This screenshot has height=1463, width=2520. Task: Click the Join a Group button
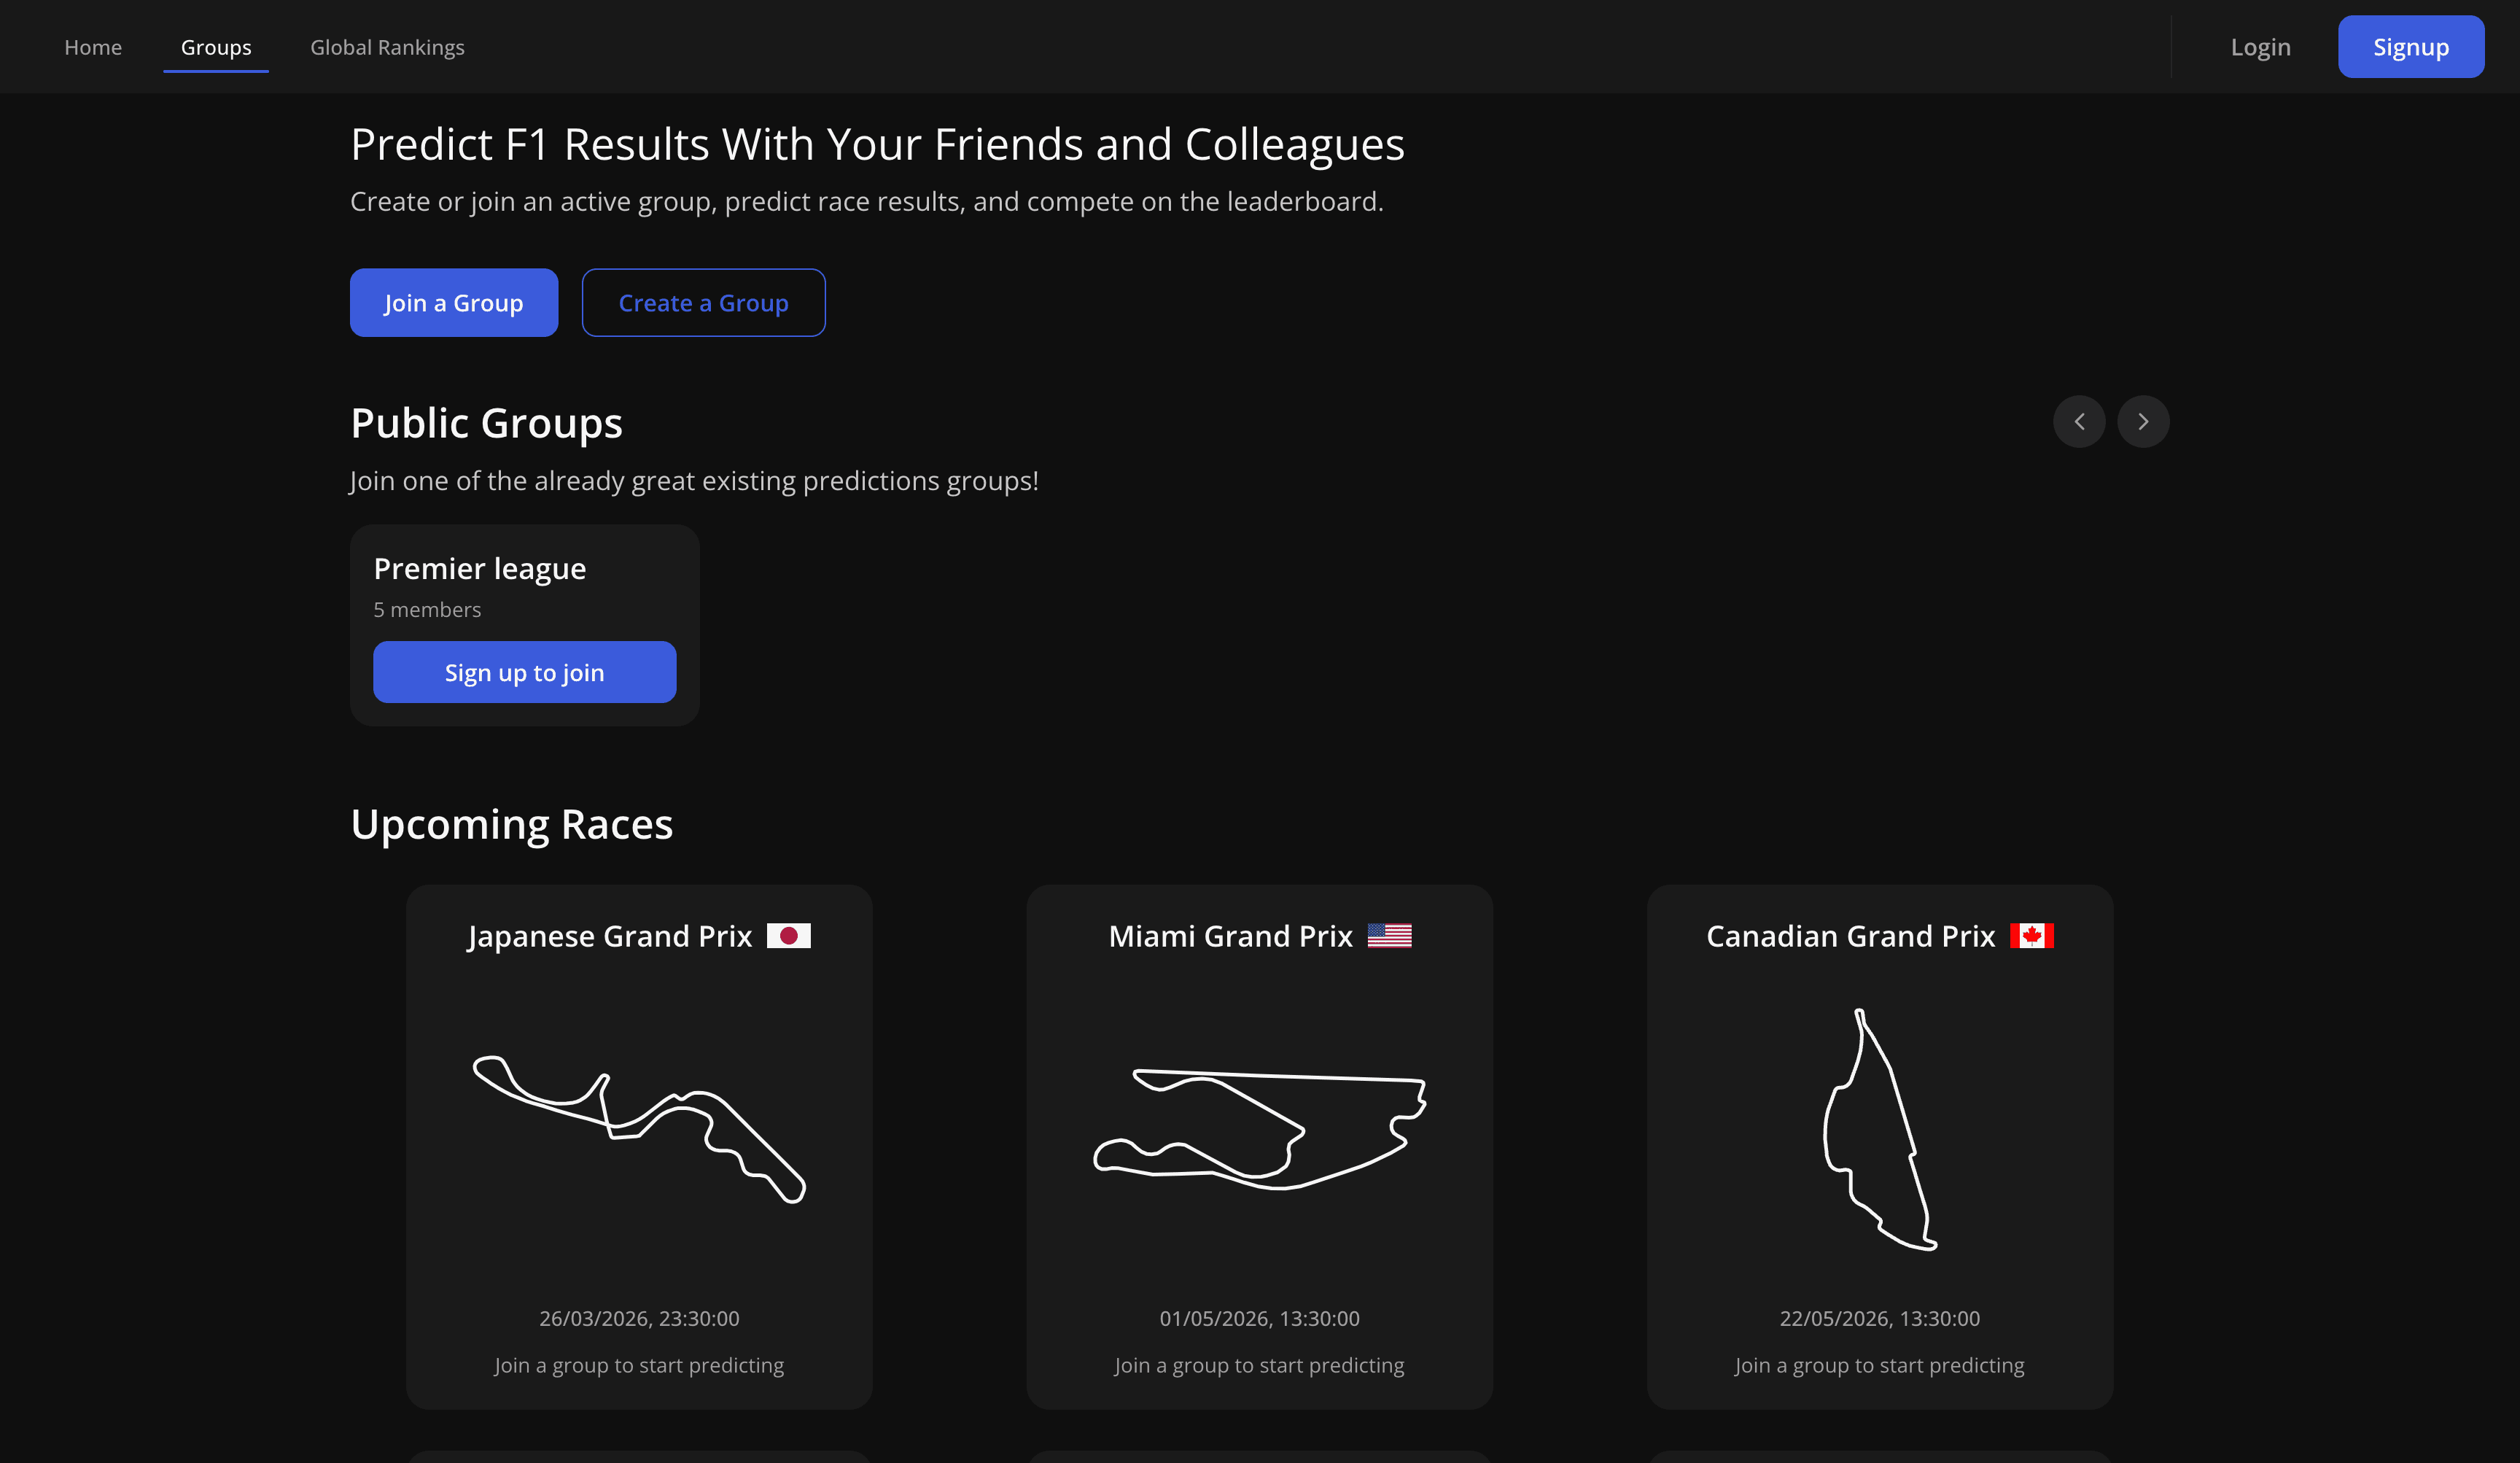click(454, 303)
